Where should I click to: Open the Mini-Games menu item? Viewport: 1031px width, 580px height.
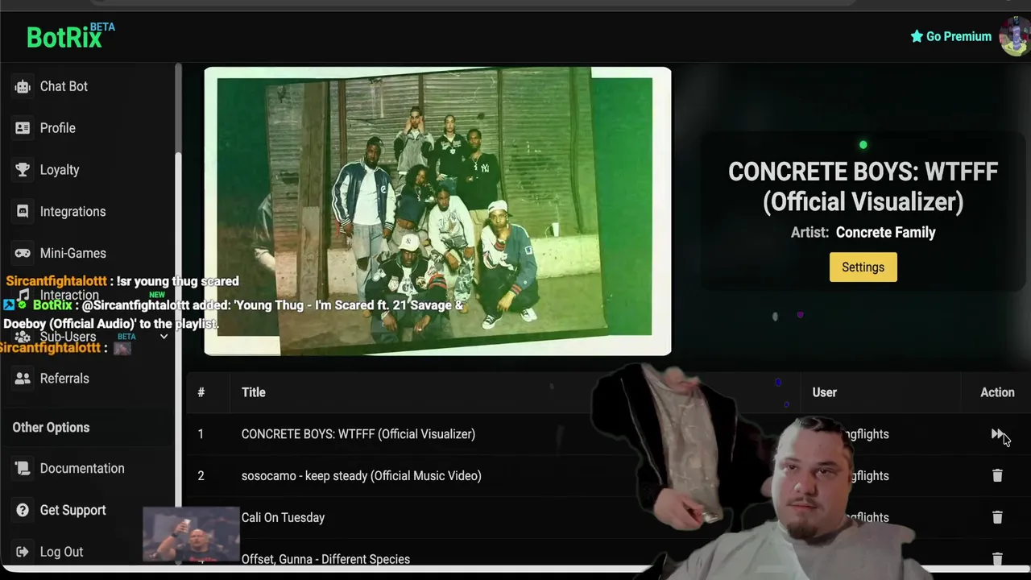(73, 253)
